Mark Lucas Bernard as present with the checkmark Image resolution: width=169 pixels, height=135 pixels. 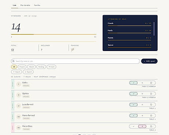pos(133,105)
